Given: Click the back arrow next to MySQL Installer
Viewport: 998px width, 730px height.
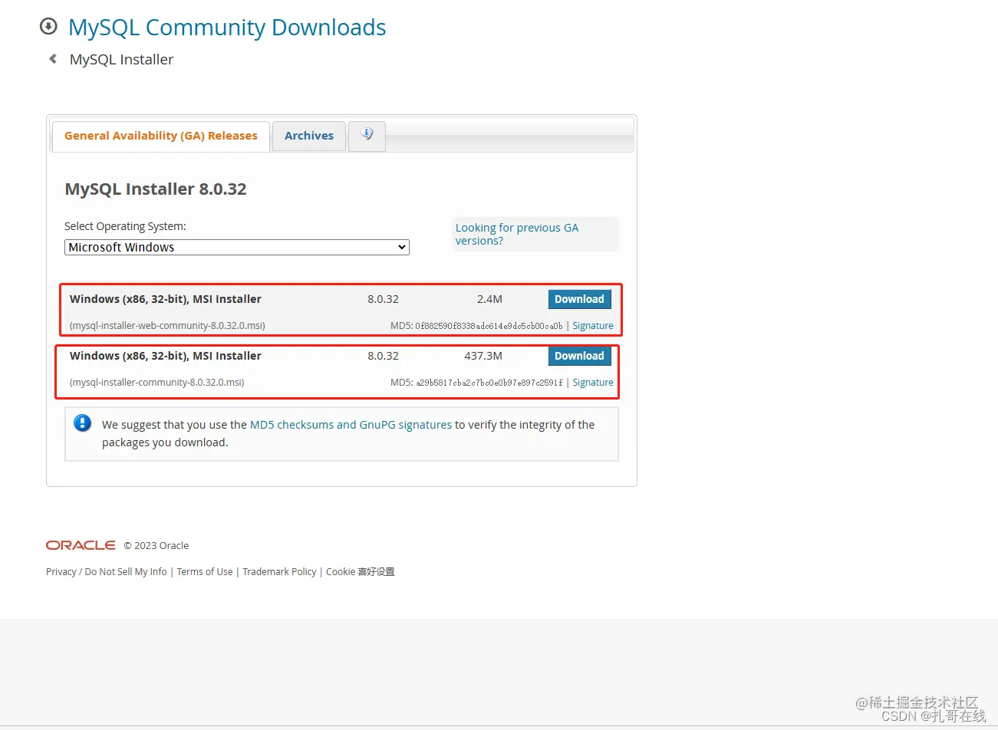Looking at the screenshot, I should point(52,59).
